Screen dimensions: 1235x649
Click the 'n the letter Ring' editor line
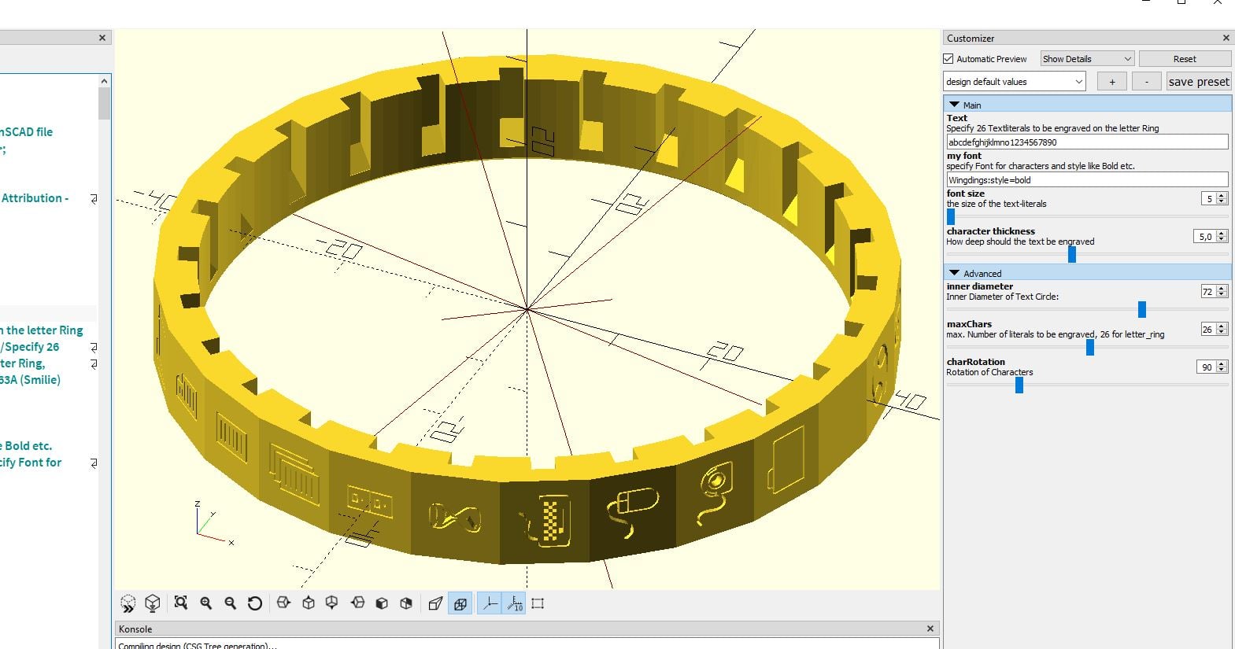tap(41, 330)
